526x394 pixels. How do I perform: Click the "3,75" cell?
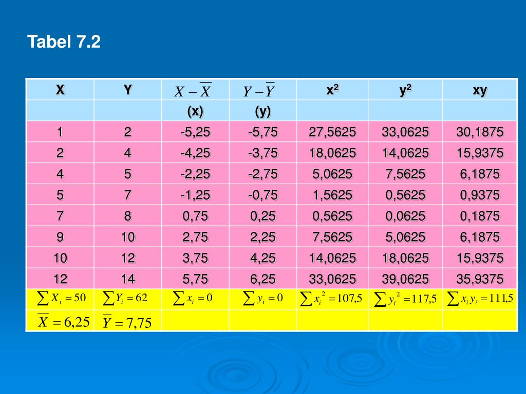point(195,258)
